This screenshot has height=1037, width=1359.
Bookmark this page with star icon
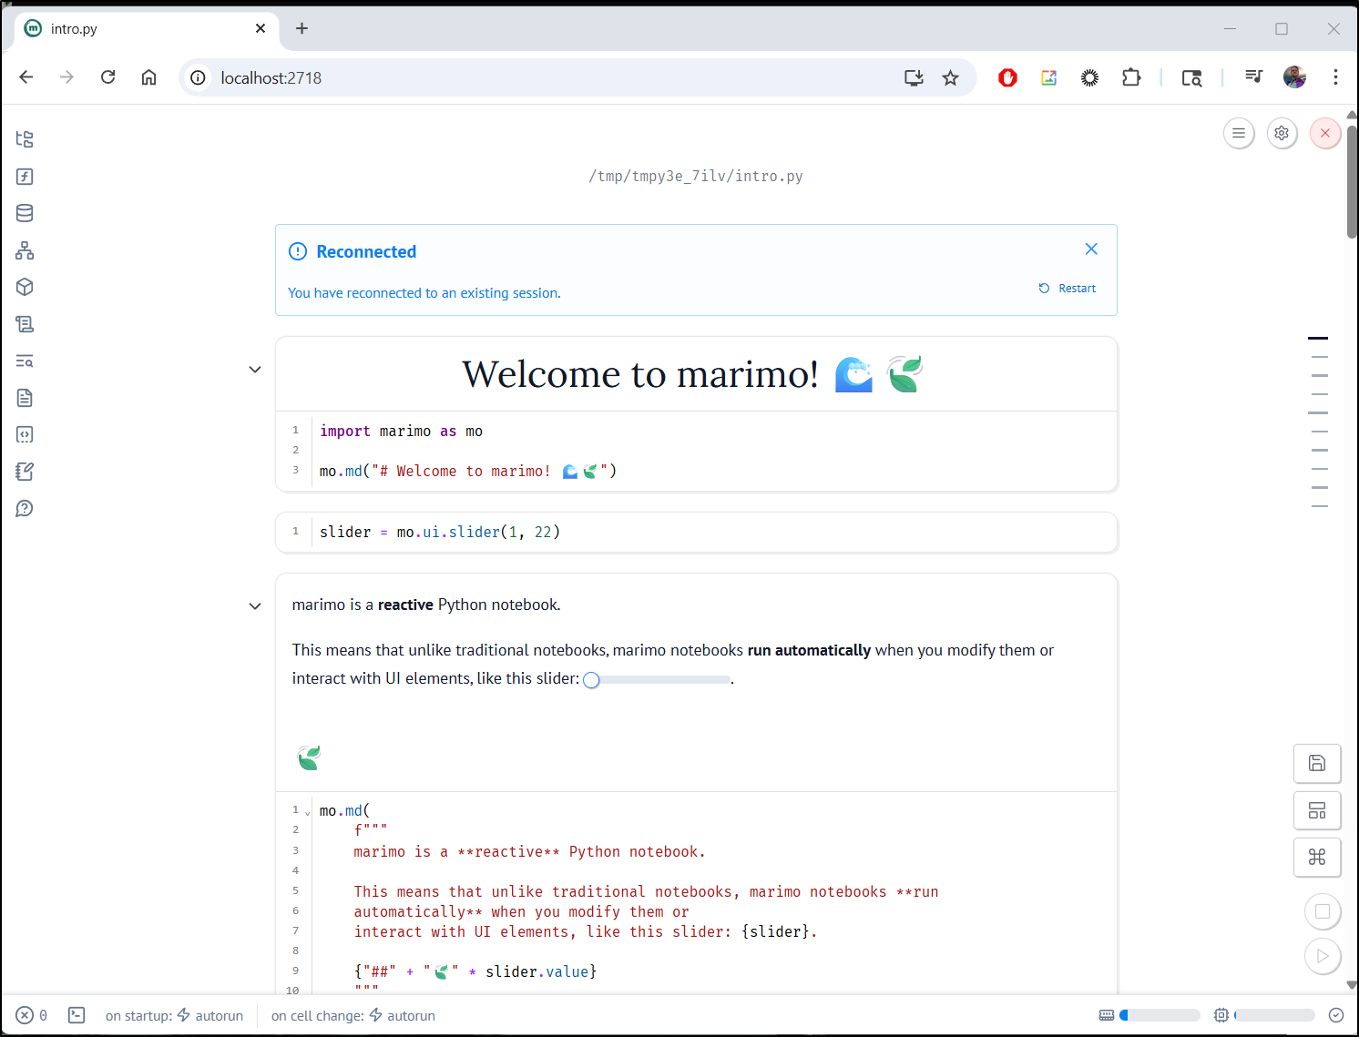pyautogui.click(x=950, y=77)
